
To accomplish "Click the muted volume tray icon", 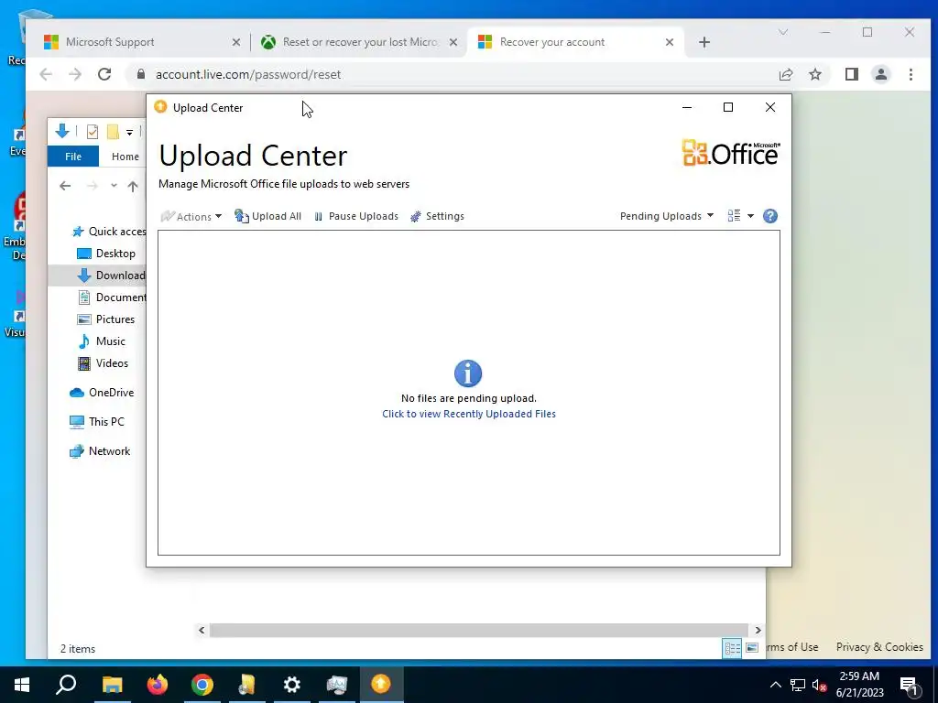I will tap(819, 685).
